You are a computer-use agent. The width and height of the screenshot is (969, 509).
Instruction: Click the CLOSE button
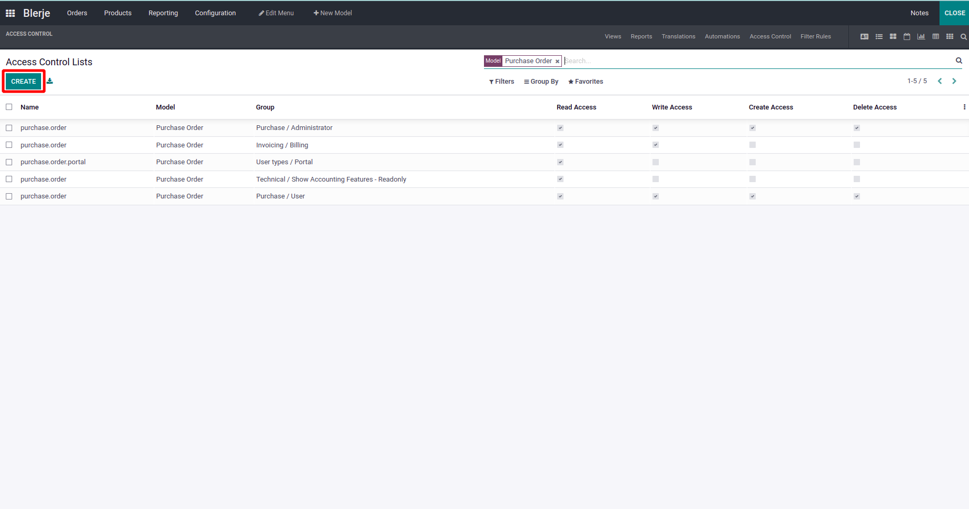[954, 13]
